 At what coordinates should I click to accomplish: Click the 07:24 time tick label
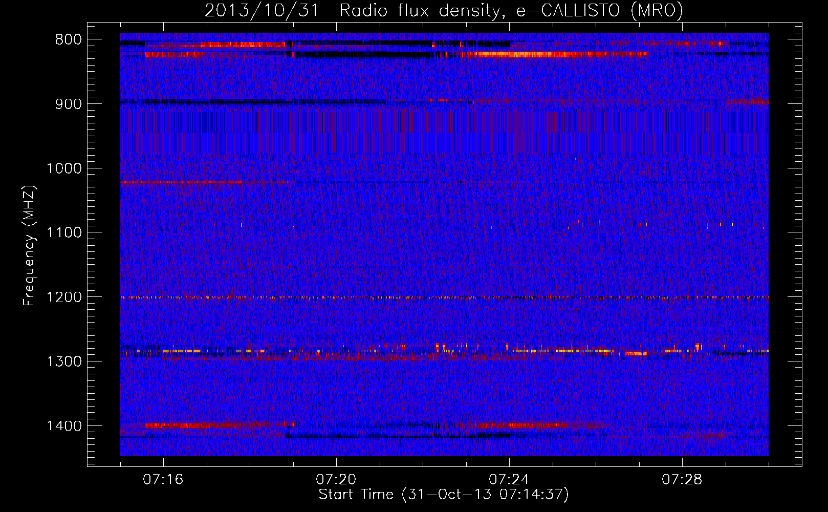[509, 479]
